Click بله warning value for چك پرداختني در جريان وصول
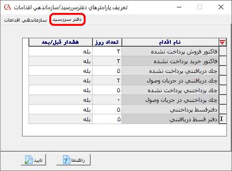The image size is (232, 171). 60,100
